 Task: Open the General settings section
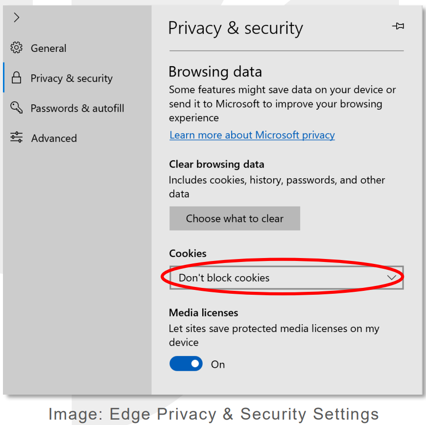pos(48,48)
